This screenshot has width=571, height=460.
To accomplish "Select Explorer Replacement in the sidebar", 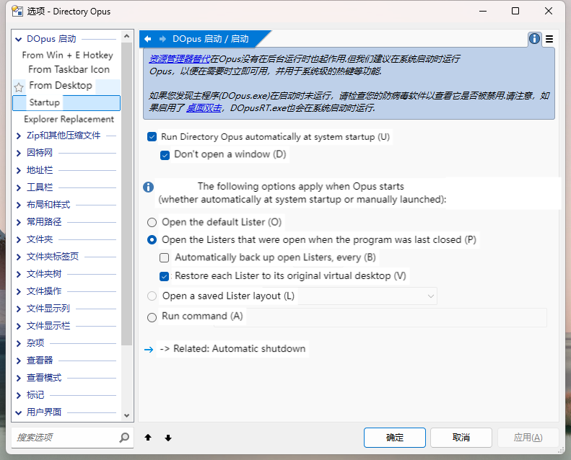I will [69, 120].
